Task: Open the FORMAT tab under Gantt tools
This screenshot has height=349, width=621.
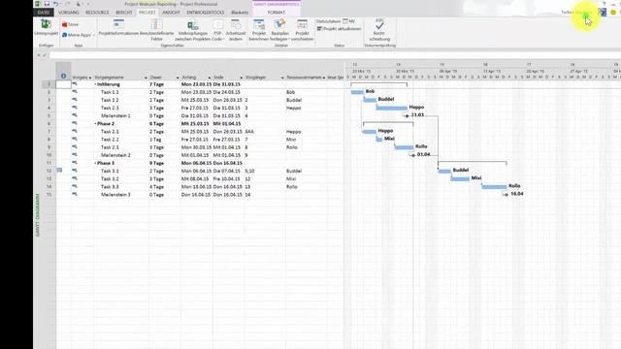Action: (x=276, y=13)
